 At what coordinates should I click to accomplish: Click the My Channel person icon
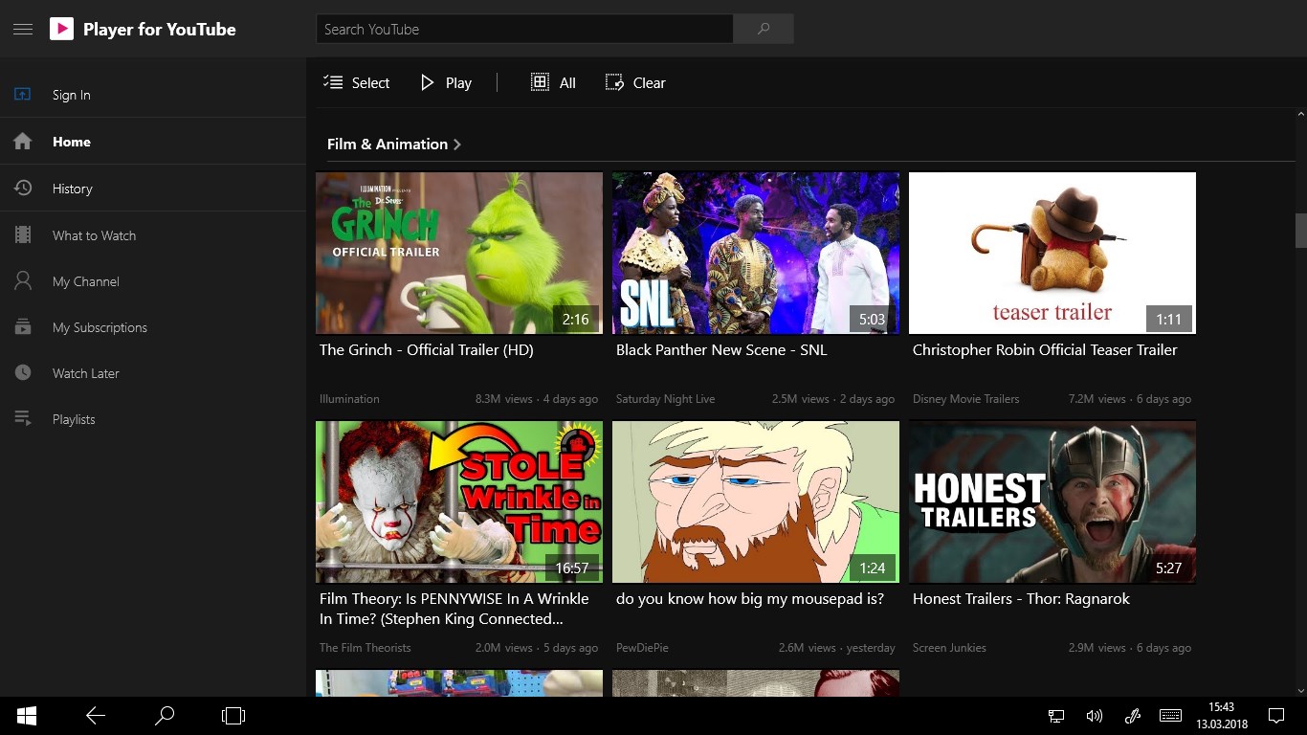click(x=23, y=281)
